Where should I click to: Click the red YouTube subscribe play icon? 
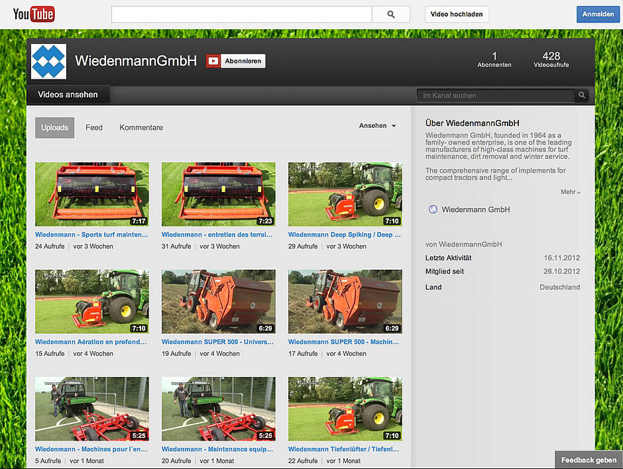tap(213, 61)
